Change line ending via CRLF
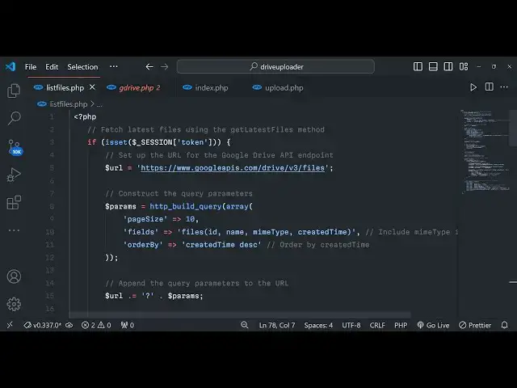The height and width of the screenshot is (388, 517). (x=377, y=325)
